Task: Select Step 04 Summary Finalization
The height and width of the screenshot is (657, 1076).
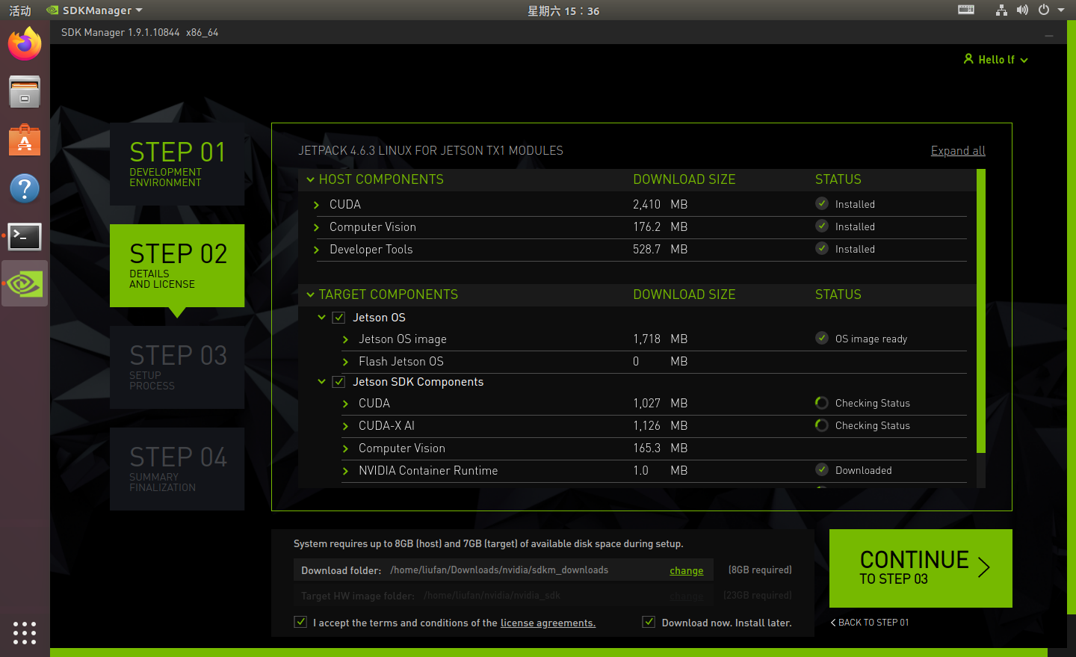Action: tap(177, 469)
